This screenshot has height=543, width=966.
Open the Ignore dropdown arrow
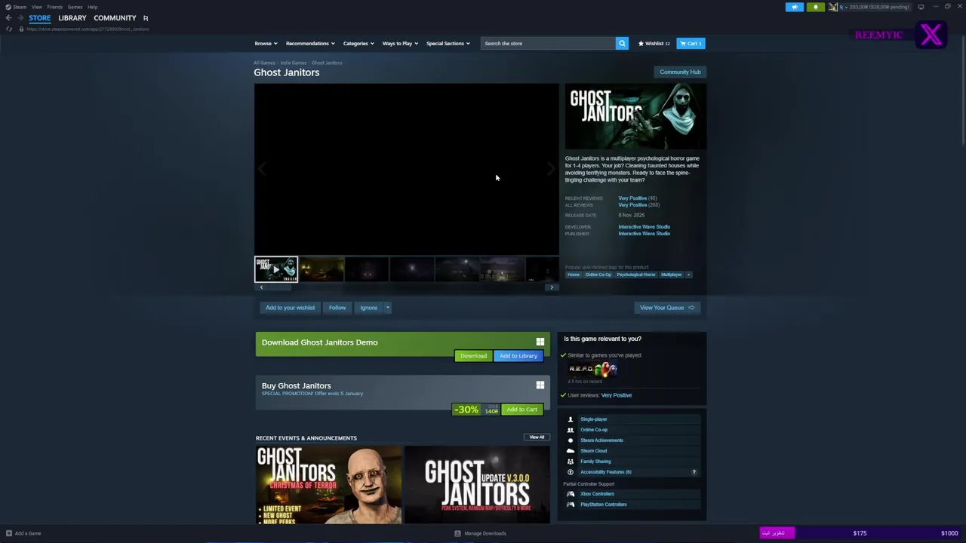(x=388, y=308)
